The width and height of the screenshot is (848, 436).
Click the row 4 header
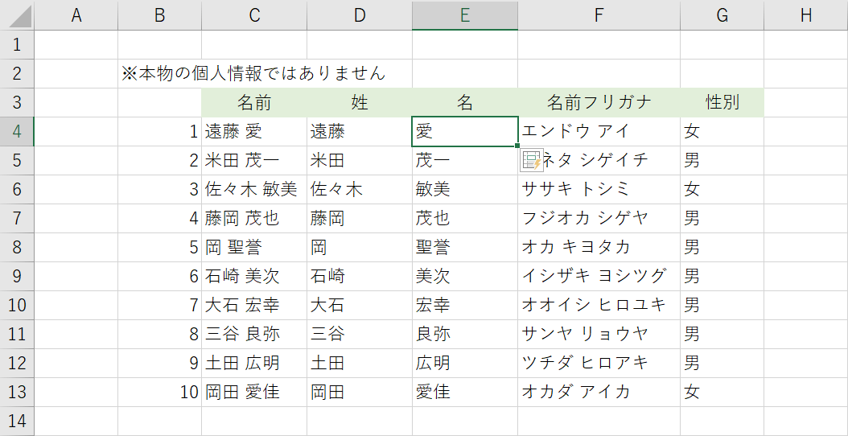tap(17, 131)
